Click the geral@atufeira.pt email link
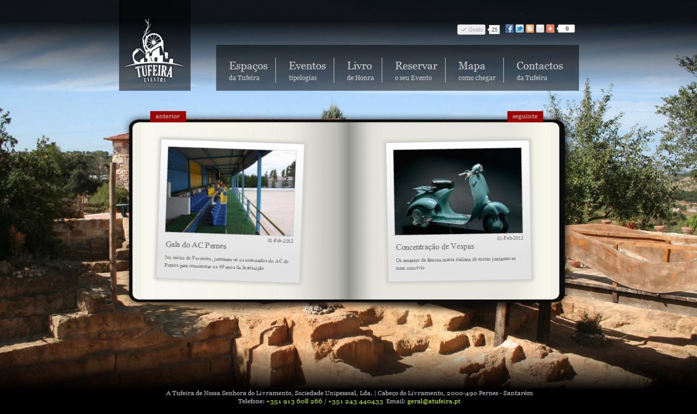Viewport: 697px width, 414px height. (x=433, y=401)
